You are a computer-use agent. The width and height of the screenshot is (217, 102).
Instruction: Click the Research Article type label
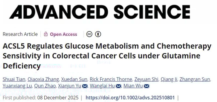(x=20, y=34)
